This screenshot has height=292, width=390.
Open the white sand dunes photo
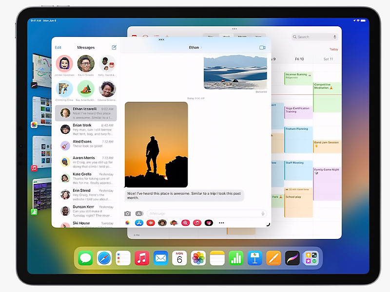(235, 72)
